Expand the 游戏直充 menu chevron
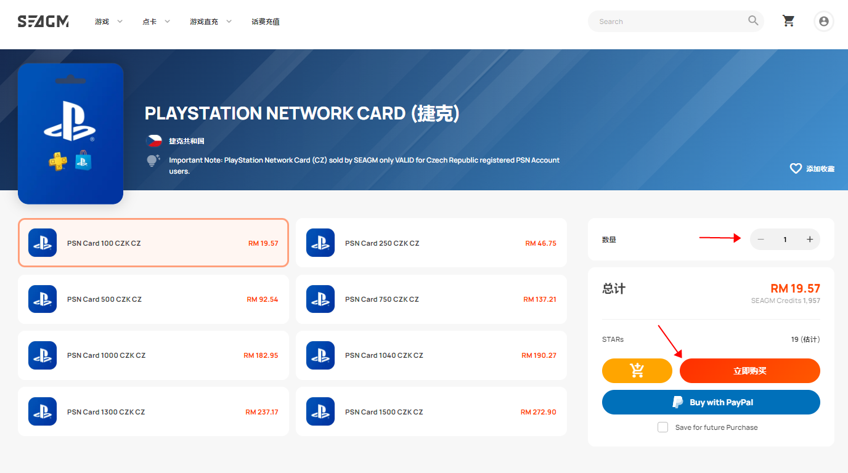 (229, 22)
